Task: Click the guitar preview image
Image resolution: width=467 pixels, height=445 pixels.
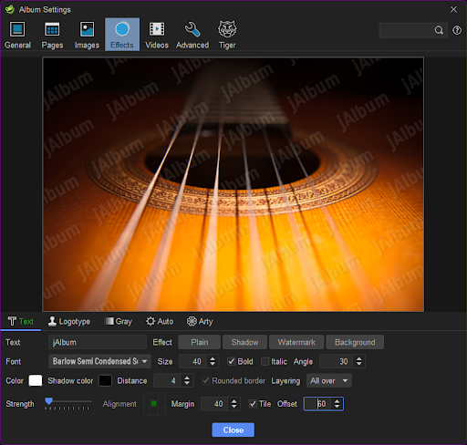Action: (x=233, y=184)
